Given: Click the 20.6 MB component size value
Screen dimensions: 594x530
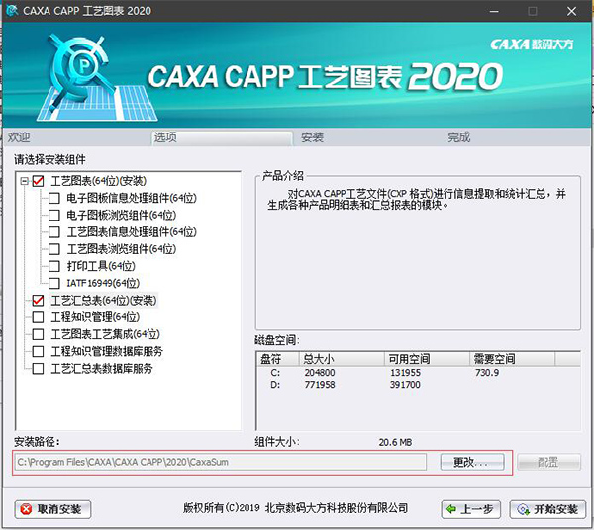Looking at the screenshot, I should 395,442.
